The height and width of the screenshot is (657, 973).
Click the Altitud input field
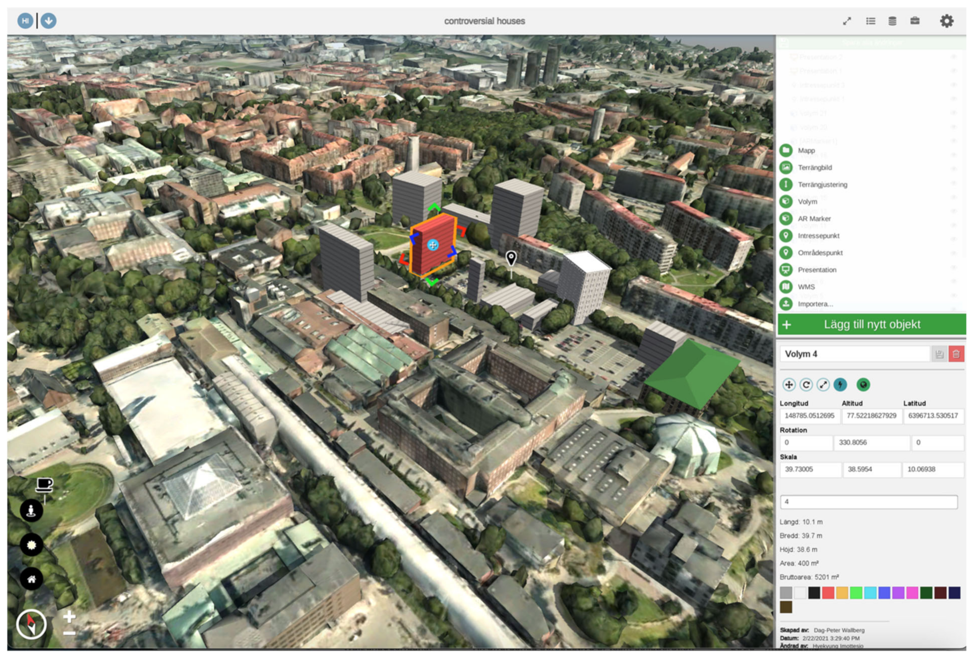871,416
